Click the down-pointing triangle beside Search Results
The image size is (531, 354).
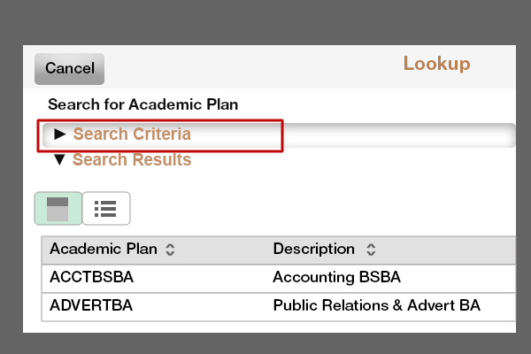pyautogui.click(x=59, y=160)
